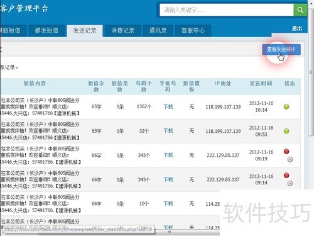Open the 通讯录 tab
Screen dimensions: 314x236
pyautogui.click(x=158, y=31)
